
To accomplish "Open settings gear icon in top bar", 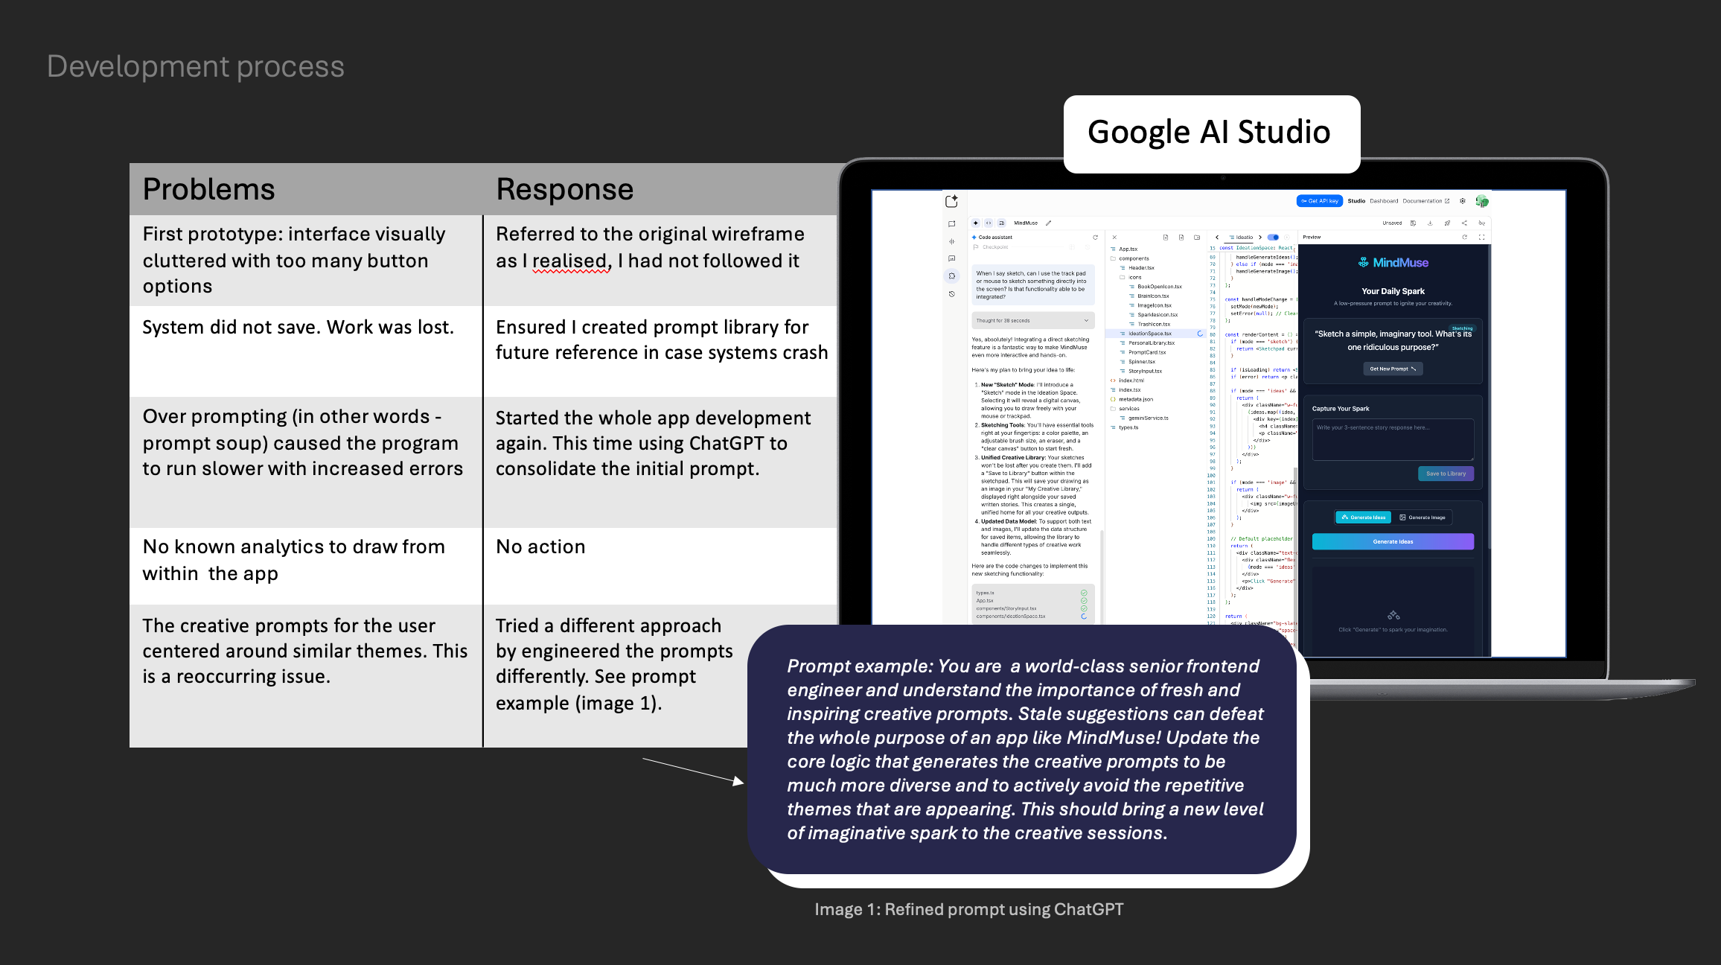I will point(1463,201).
